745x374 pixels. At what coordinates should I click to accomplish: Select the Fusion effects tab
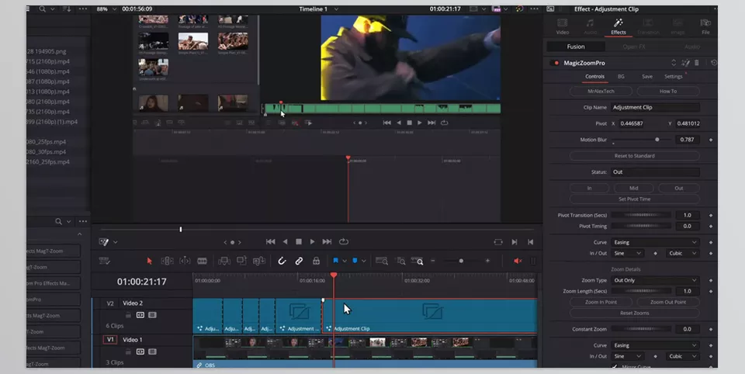tap(576, 47)
